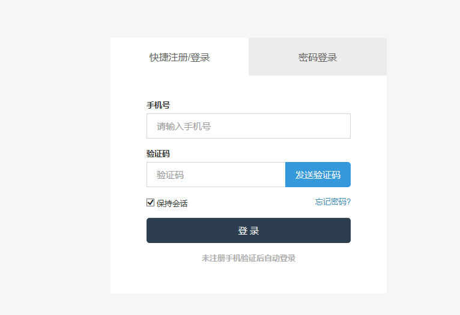Uncheck the keep-session checkbox

point(151,203)
